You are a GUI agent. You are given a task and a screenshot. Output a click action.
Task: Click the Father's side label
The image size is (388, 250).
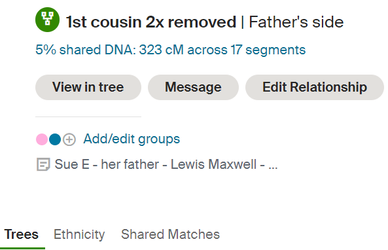click(296, 22)
